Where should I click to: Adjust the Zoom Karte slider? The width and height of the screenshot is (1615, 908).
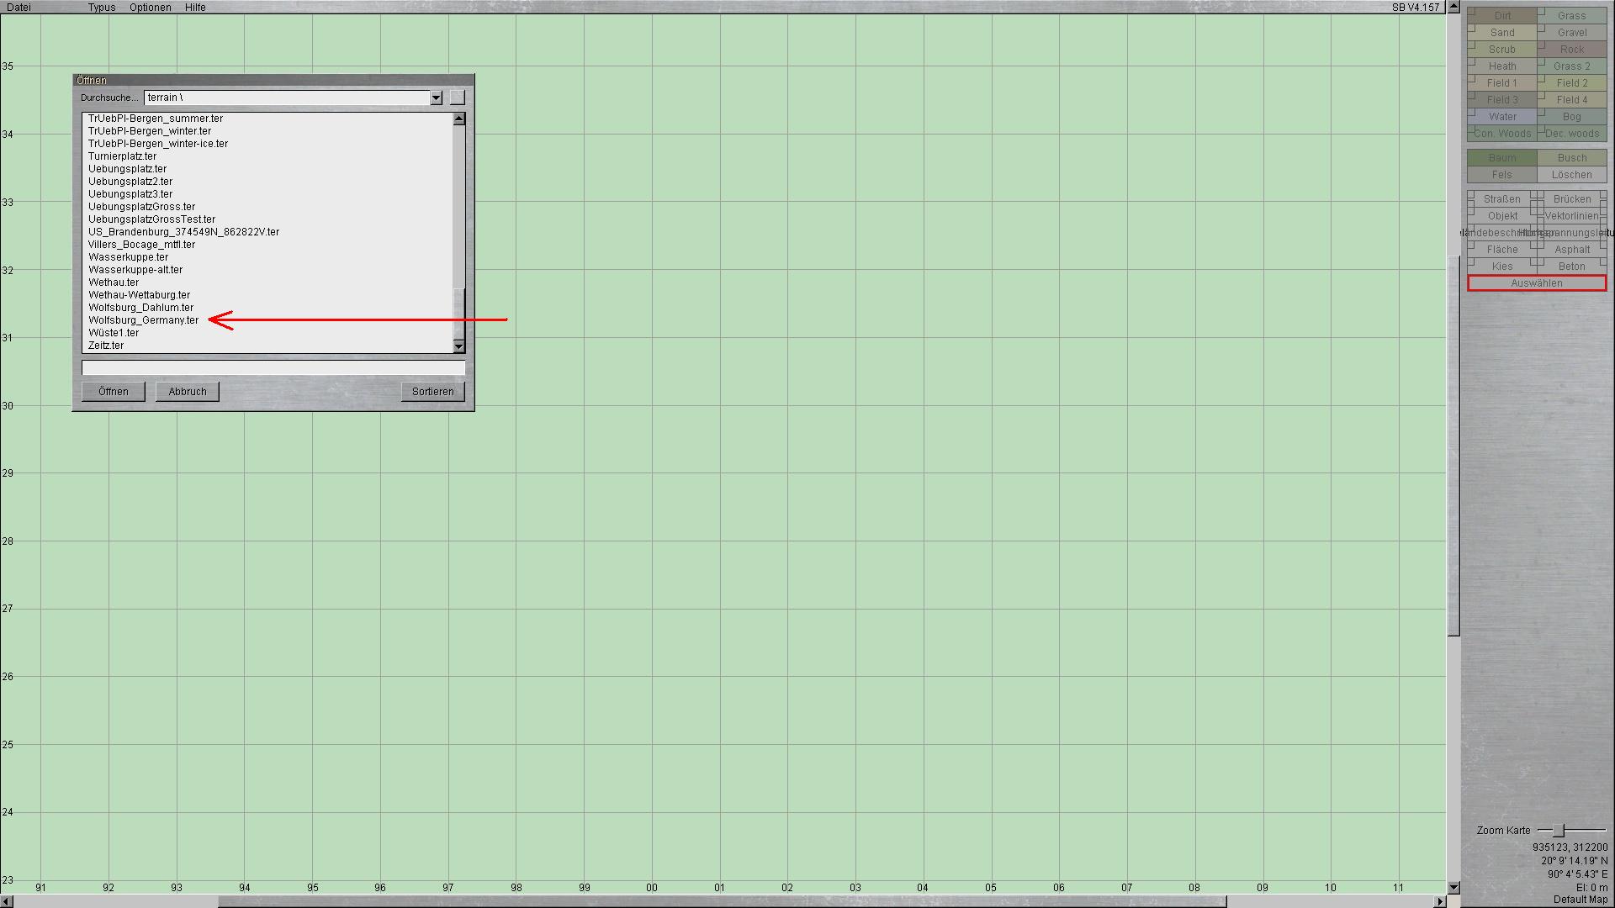[1558, 831]
